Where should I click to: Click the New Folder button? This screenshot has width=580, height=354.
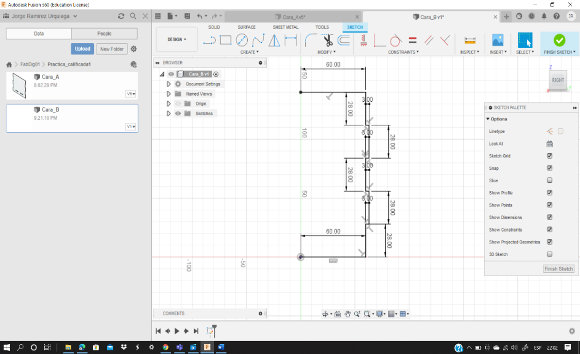coord(112,49)
